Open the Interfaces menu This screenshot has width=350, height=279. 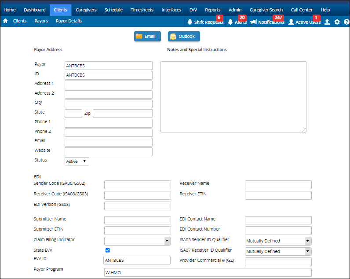click(x=171, y=10)
